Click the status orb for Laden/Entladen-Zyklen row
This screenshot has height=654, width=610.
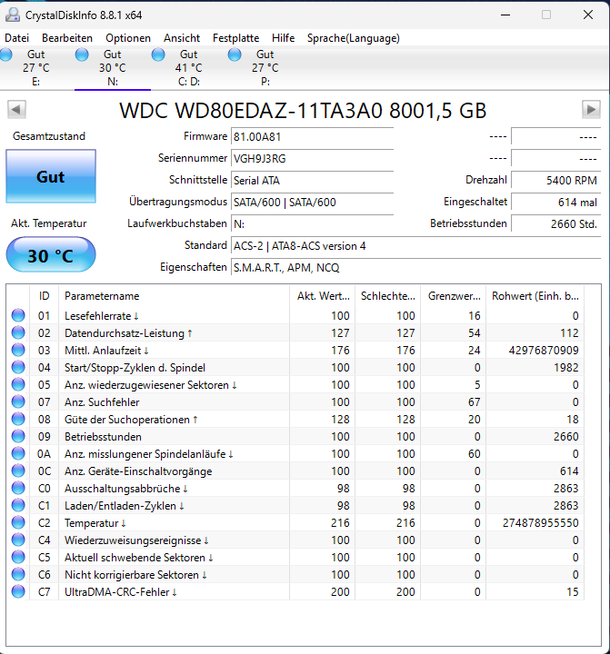click(x=18, y=505)
